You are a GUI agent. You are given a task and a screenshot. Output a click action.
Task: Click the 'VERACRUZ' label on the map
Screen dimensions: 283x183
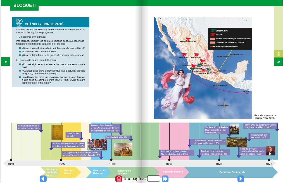pos(223,71)
